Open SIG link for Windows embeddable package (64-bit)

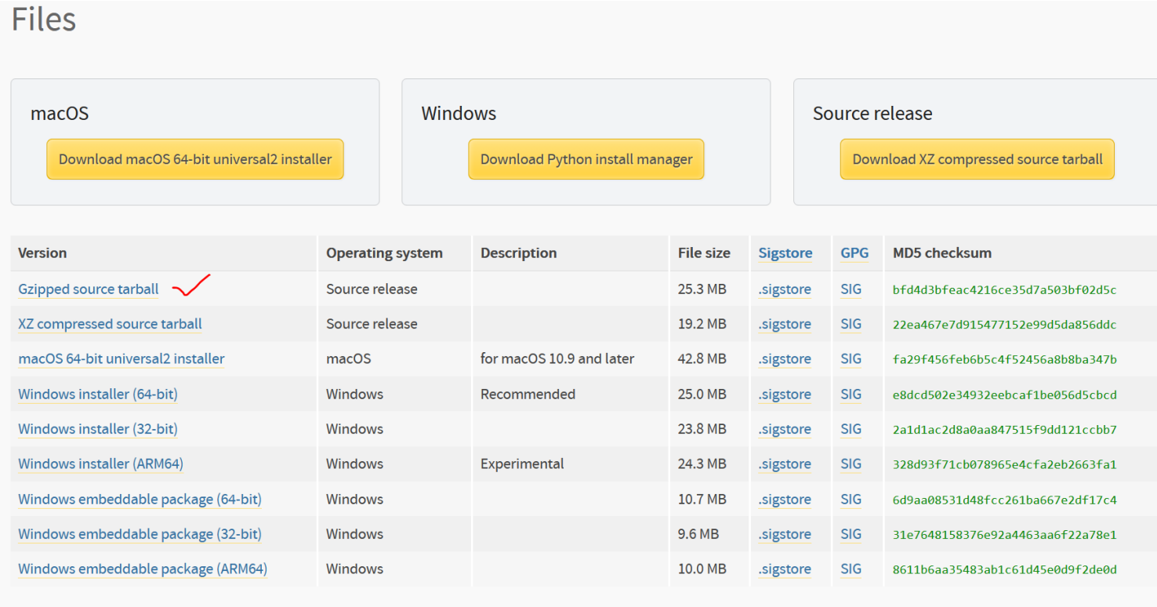click(851, 500)
